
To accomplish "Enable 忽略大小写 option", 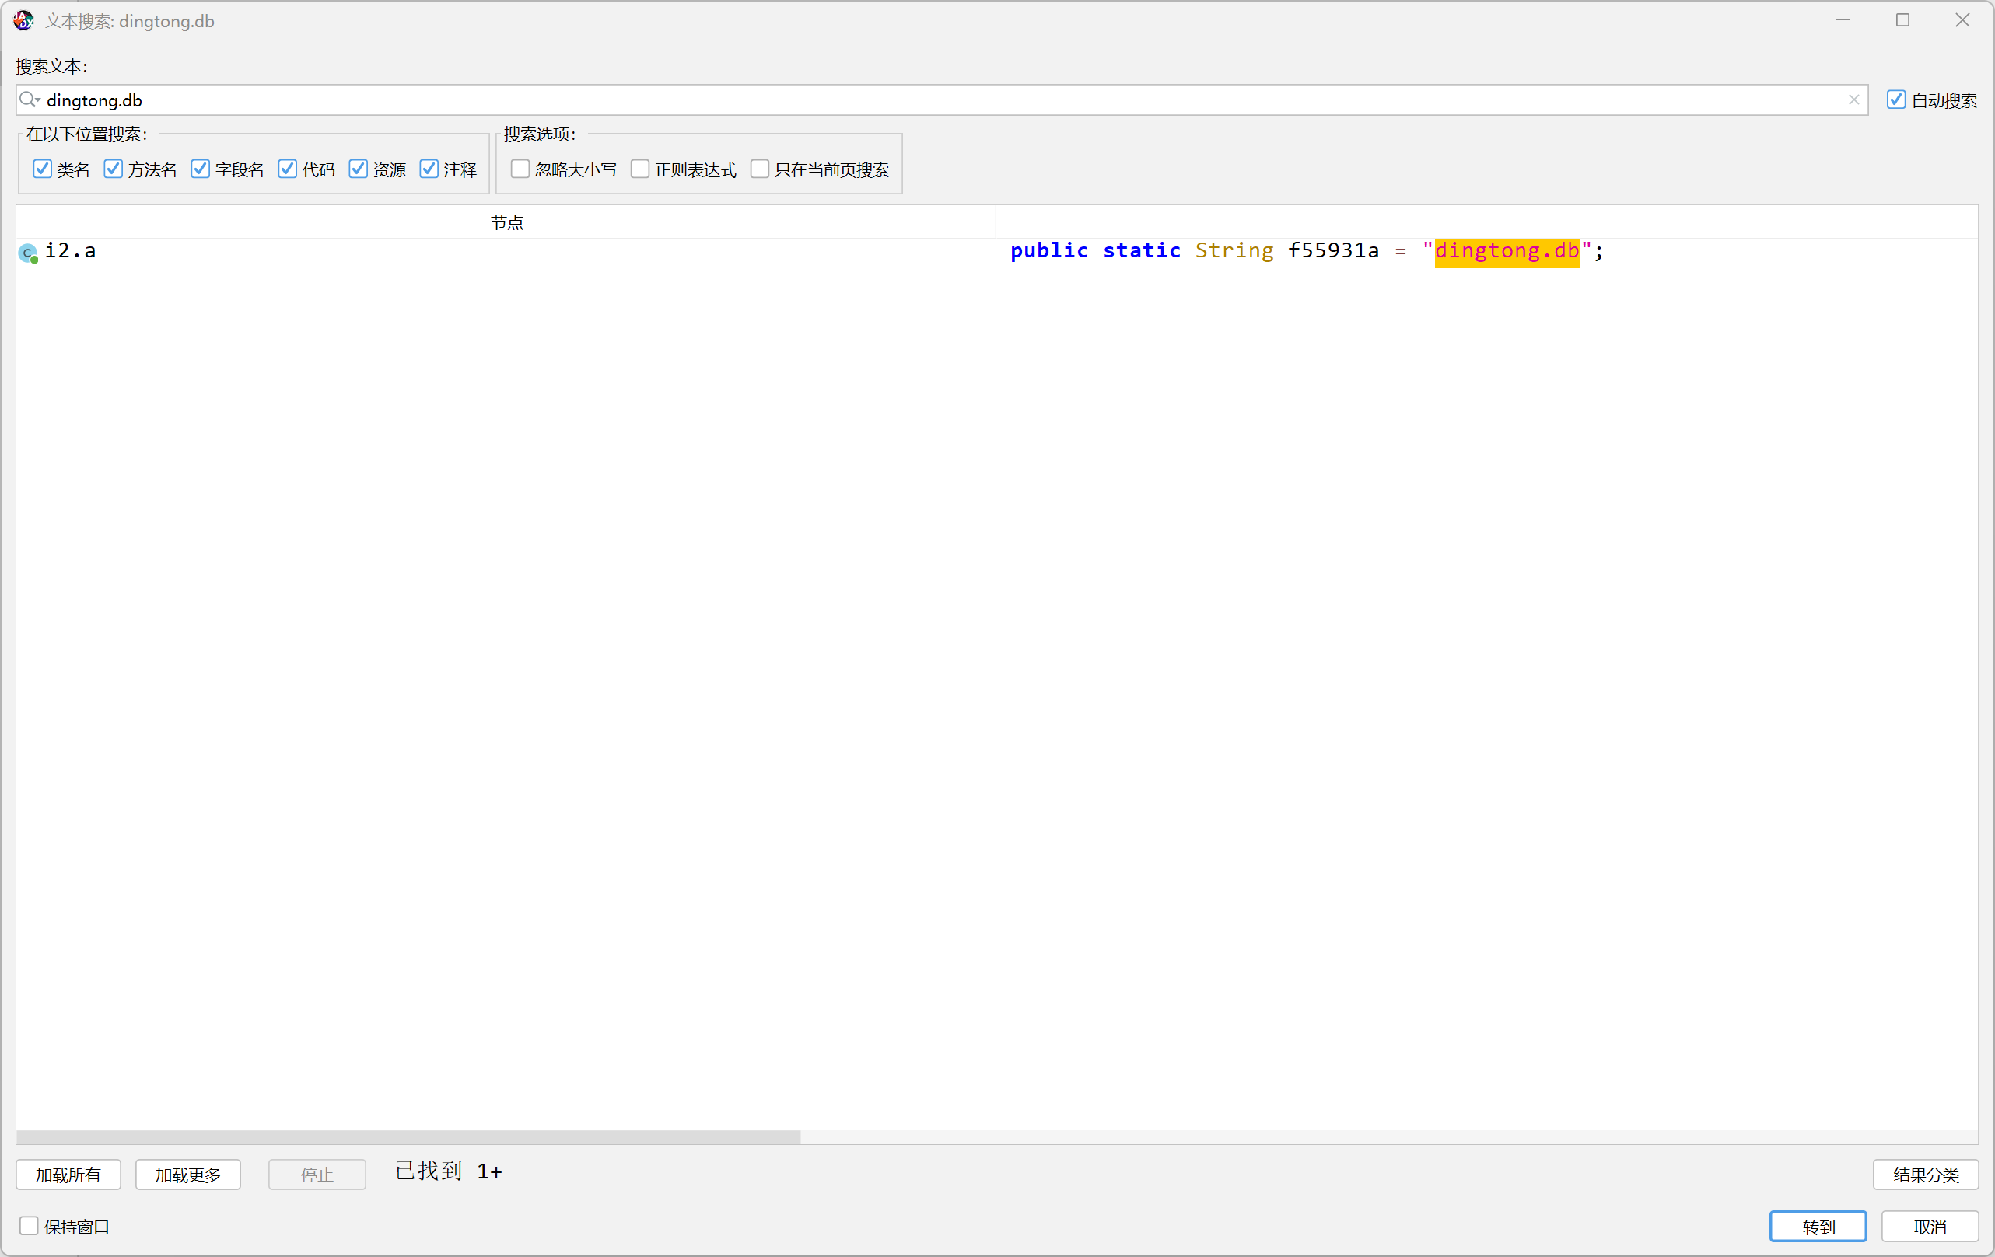I will [x=520, y=169].
